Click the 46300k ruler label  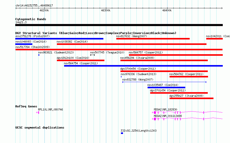[106, 10]
